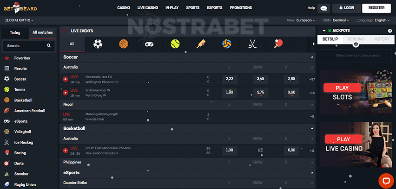Open the orange support chat widget

[x=386, y=181]
